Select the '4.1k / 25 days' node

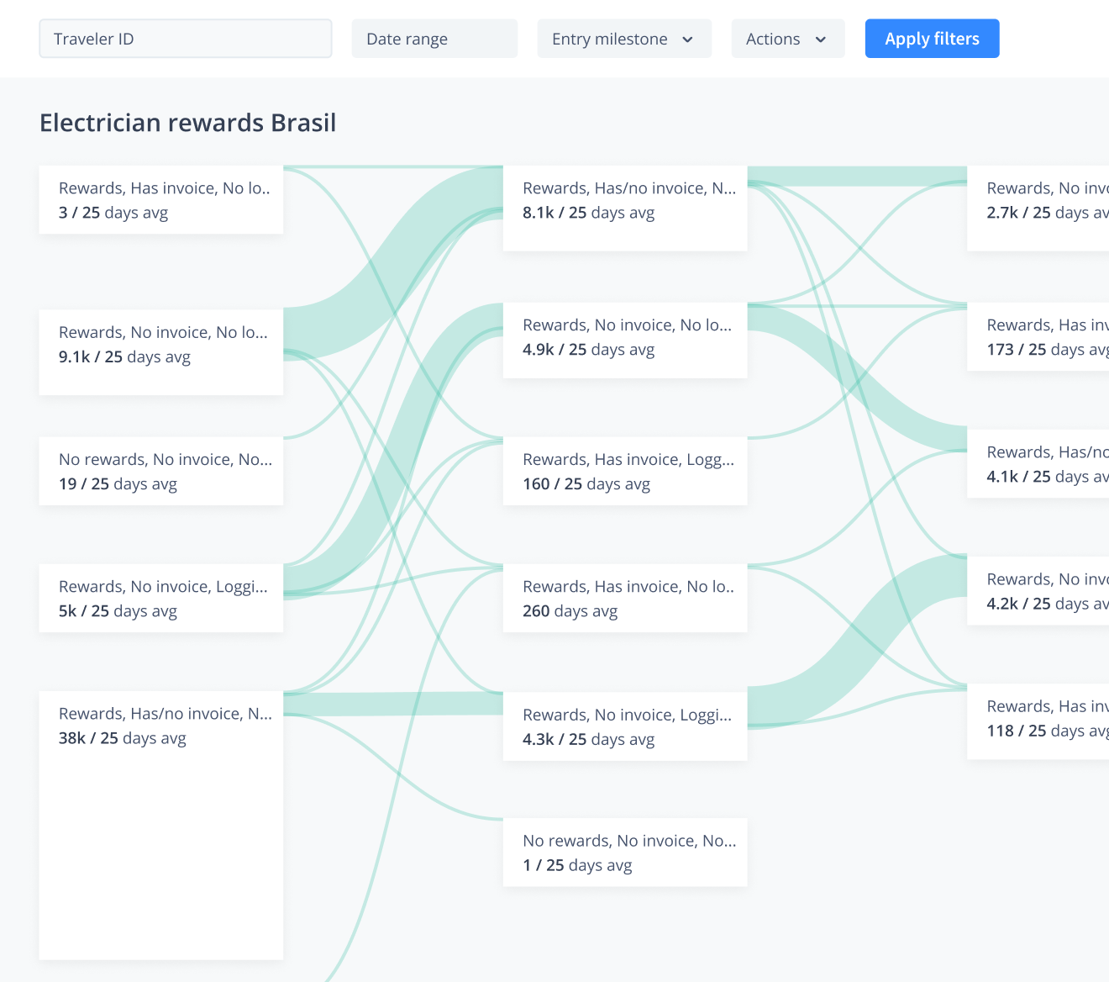(x=1038, y=463)
